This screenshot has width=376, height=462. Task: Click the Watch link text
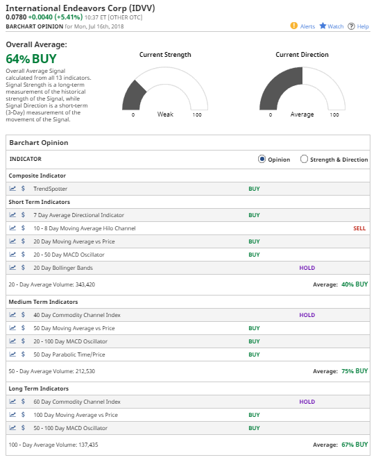tap(336, 26)
